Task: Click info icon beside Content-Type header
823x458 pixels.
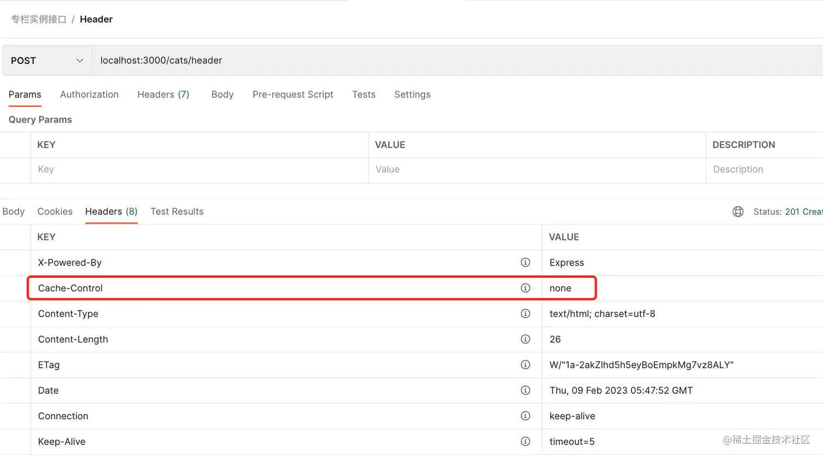Action: coord(525,314)
